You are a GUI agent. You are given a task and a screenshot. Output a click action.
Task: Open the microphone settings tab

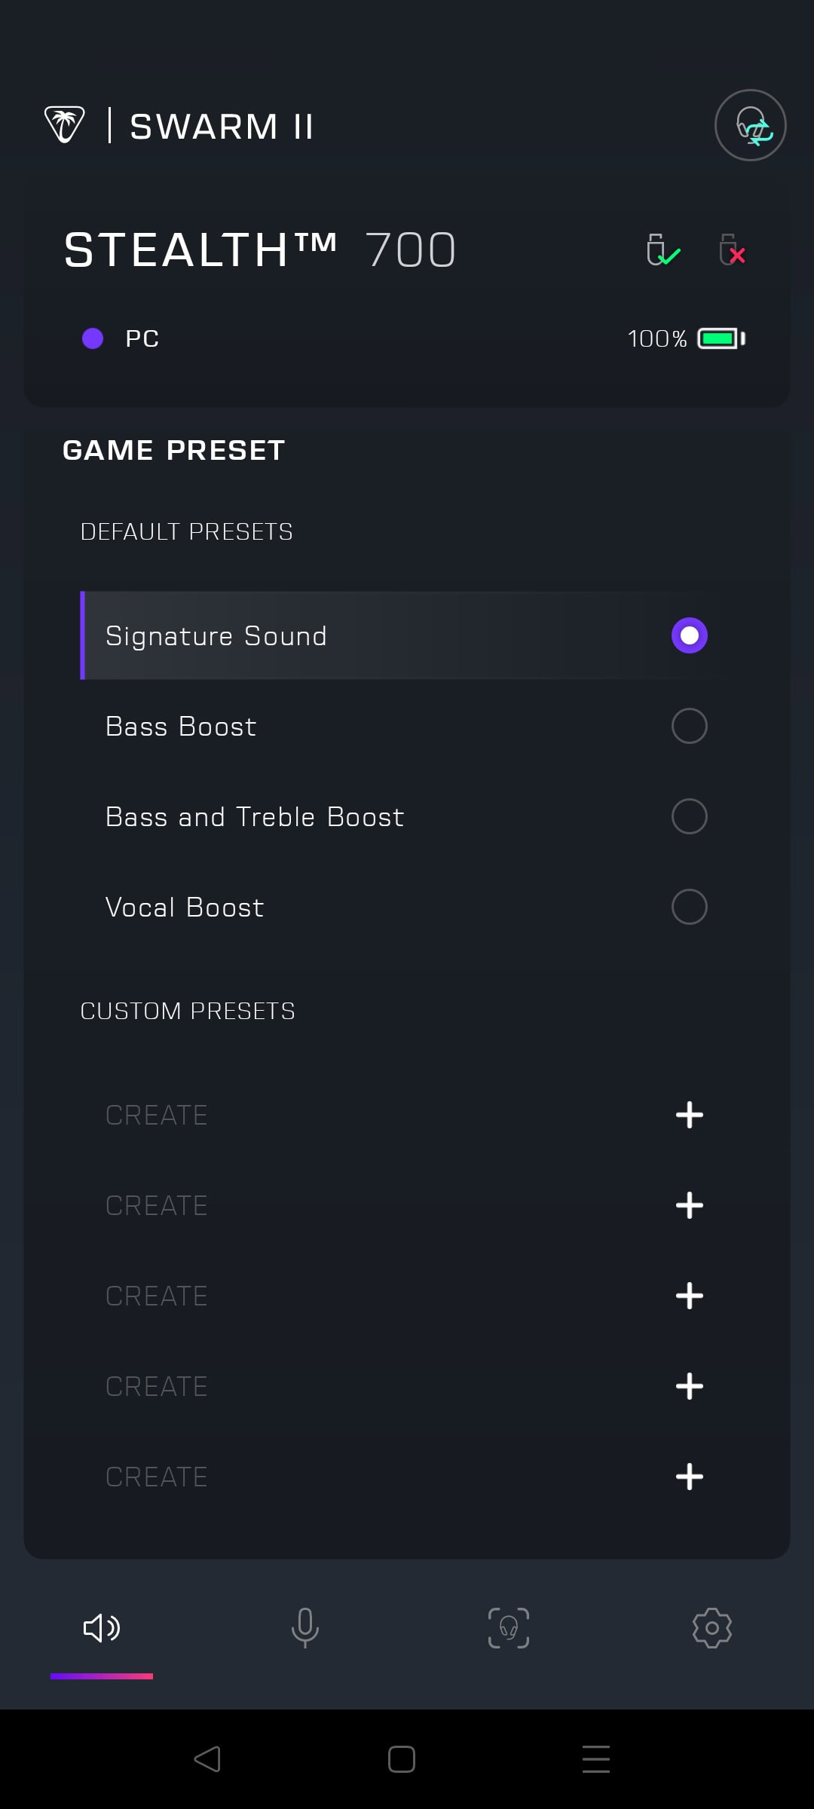click(305, 1627)
